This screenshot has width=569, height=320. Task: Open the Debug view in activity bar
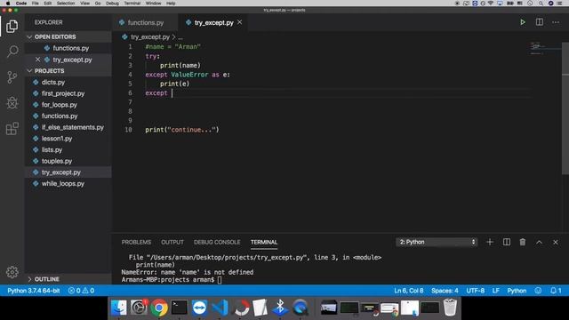(12, 103)
